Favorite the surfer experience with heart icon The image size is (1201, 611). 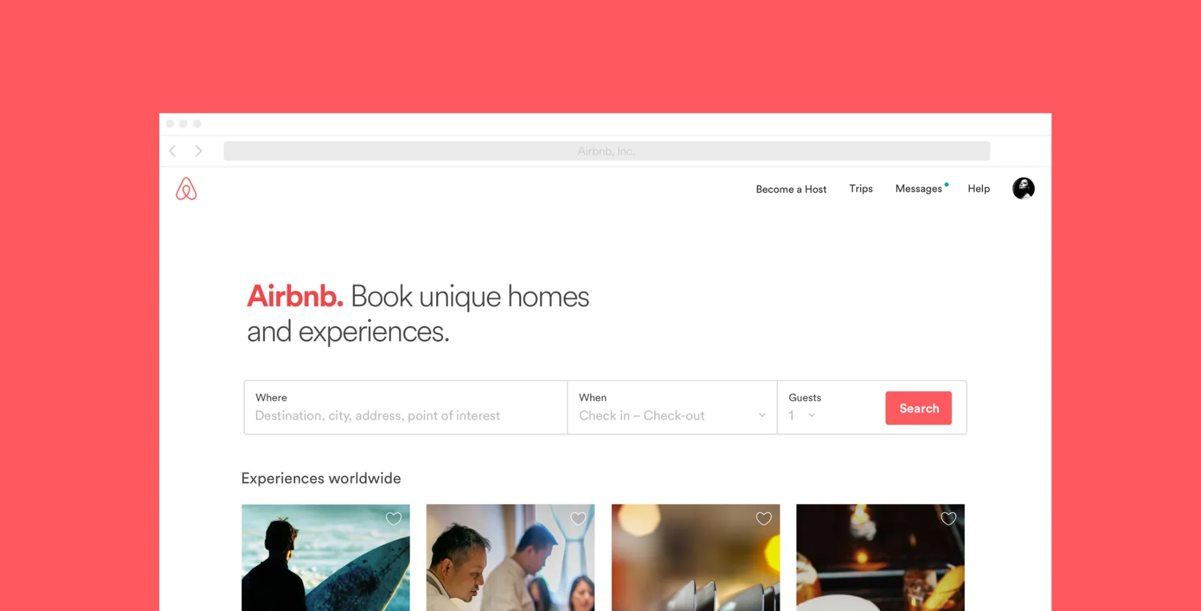click(394, 518)
